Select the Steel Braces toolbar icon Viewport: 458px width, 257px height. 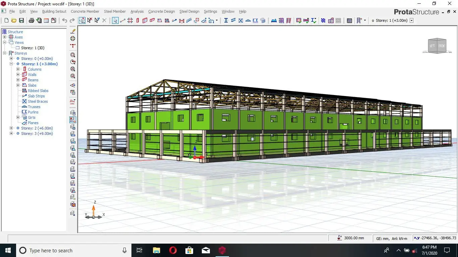(241, 20)
